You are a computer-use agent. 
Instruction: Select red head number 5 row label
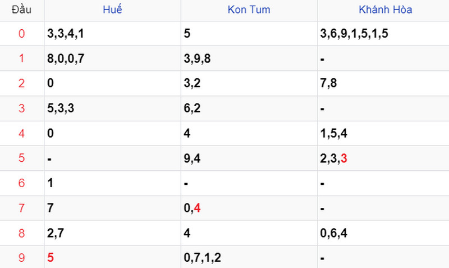click(x=21, y=158)
